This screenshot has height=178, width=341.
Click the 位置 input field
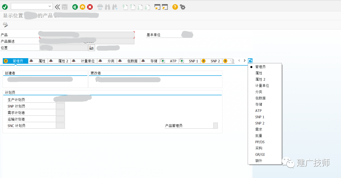[64, 48]
